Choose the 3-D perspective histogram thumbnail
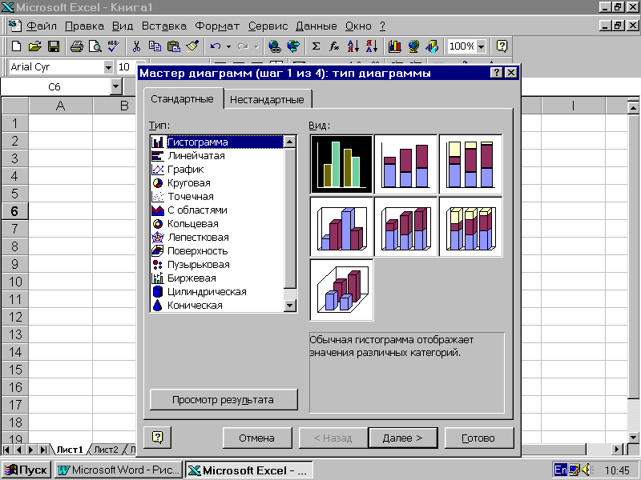This screenshot has width=641, height=480. (342, 290)
